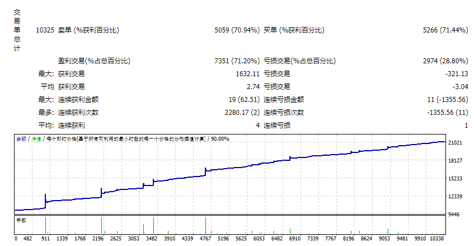The height and width of the screenshot is (246, 474).
Task: Click the loss trades value 2974 (28.80%)
Action: [445, 61]
